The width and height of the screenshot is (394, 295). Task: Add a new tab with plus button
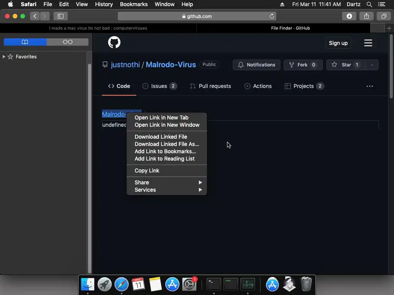(389, 28)
